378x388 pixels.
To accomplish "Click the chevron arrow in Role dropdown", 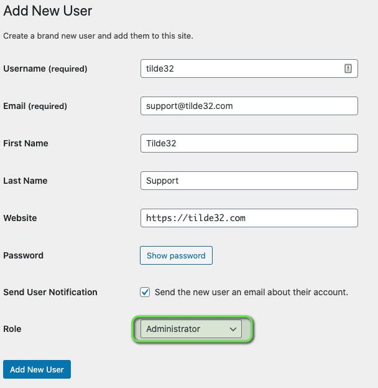I will (233, 329).
